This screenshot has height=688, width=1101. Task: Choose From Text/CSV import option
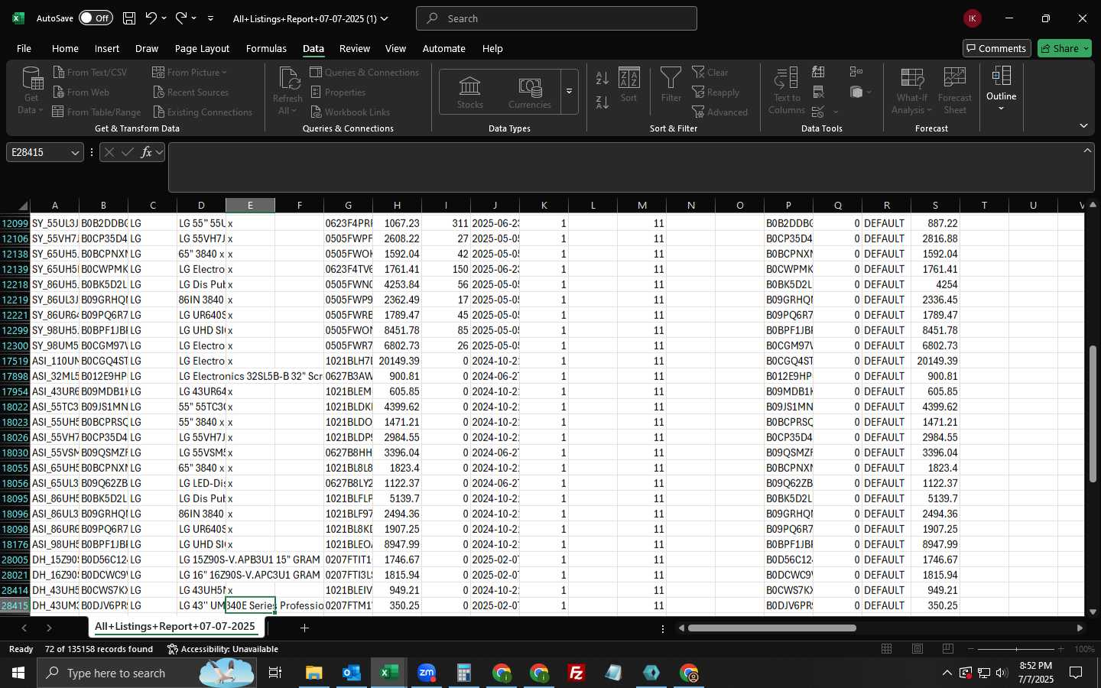[x=89, y=72]
